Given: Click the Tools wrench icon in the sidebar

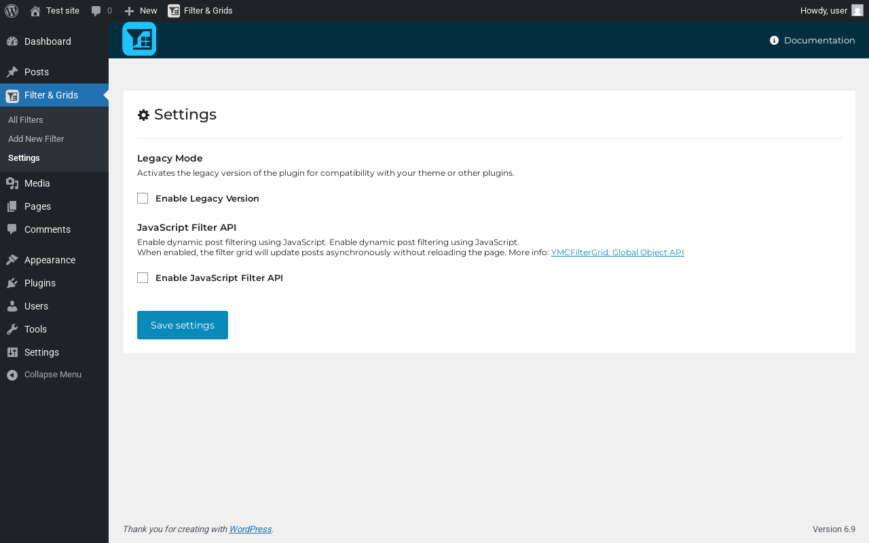Looking at the screenshot, I should [x=12, y=329].
